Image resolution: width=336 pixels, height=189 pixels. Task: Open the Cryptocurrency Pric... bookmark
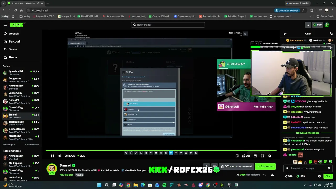coord(185,16)
